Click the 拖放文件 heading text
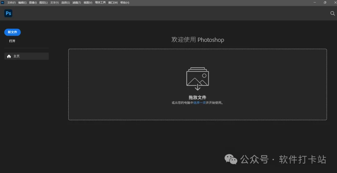 click(x=198, y=97)
